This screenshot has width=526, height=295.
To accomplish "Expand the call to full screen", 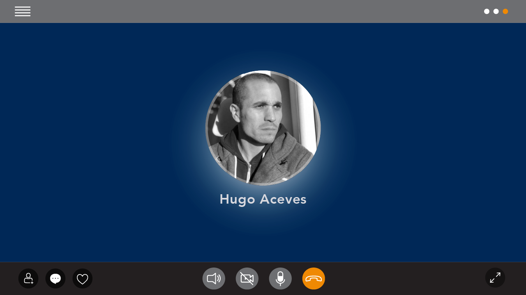I will [x=495, y=278].
